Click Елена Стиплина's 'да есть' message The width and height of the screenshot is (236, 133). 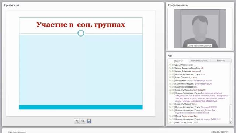point(183,78)
